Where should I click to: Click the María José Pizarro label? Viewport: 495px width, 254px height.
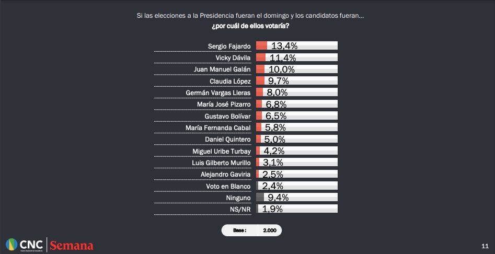[224, 104]
